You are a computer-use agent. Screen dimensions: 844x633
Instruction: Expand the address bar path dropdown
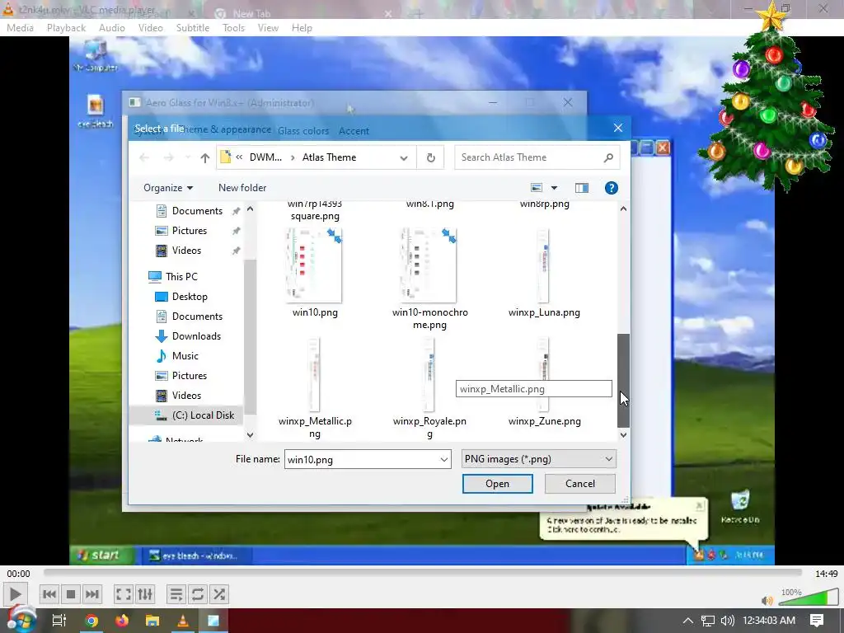pos(404,157)
